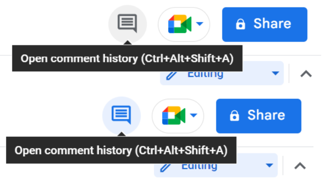The height and width of the screenshot is (194, 334).
Task: Click tooltip text below the blue comment icon
Action: pos(121,151)
